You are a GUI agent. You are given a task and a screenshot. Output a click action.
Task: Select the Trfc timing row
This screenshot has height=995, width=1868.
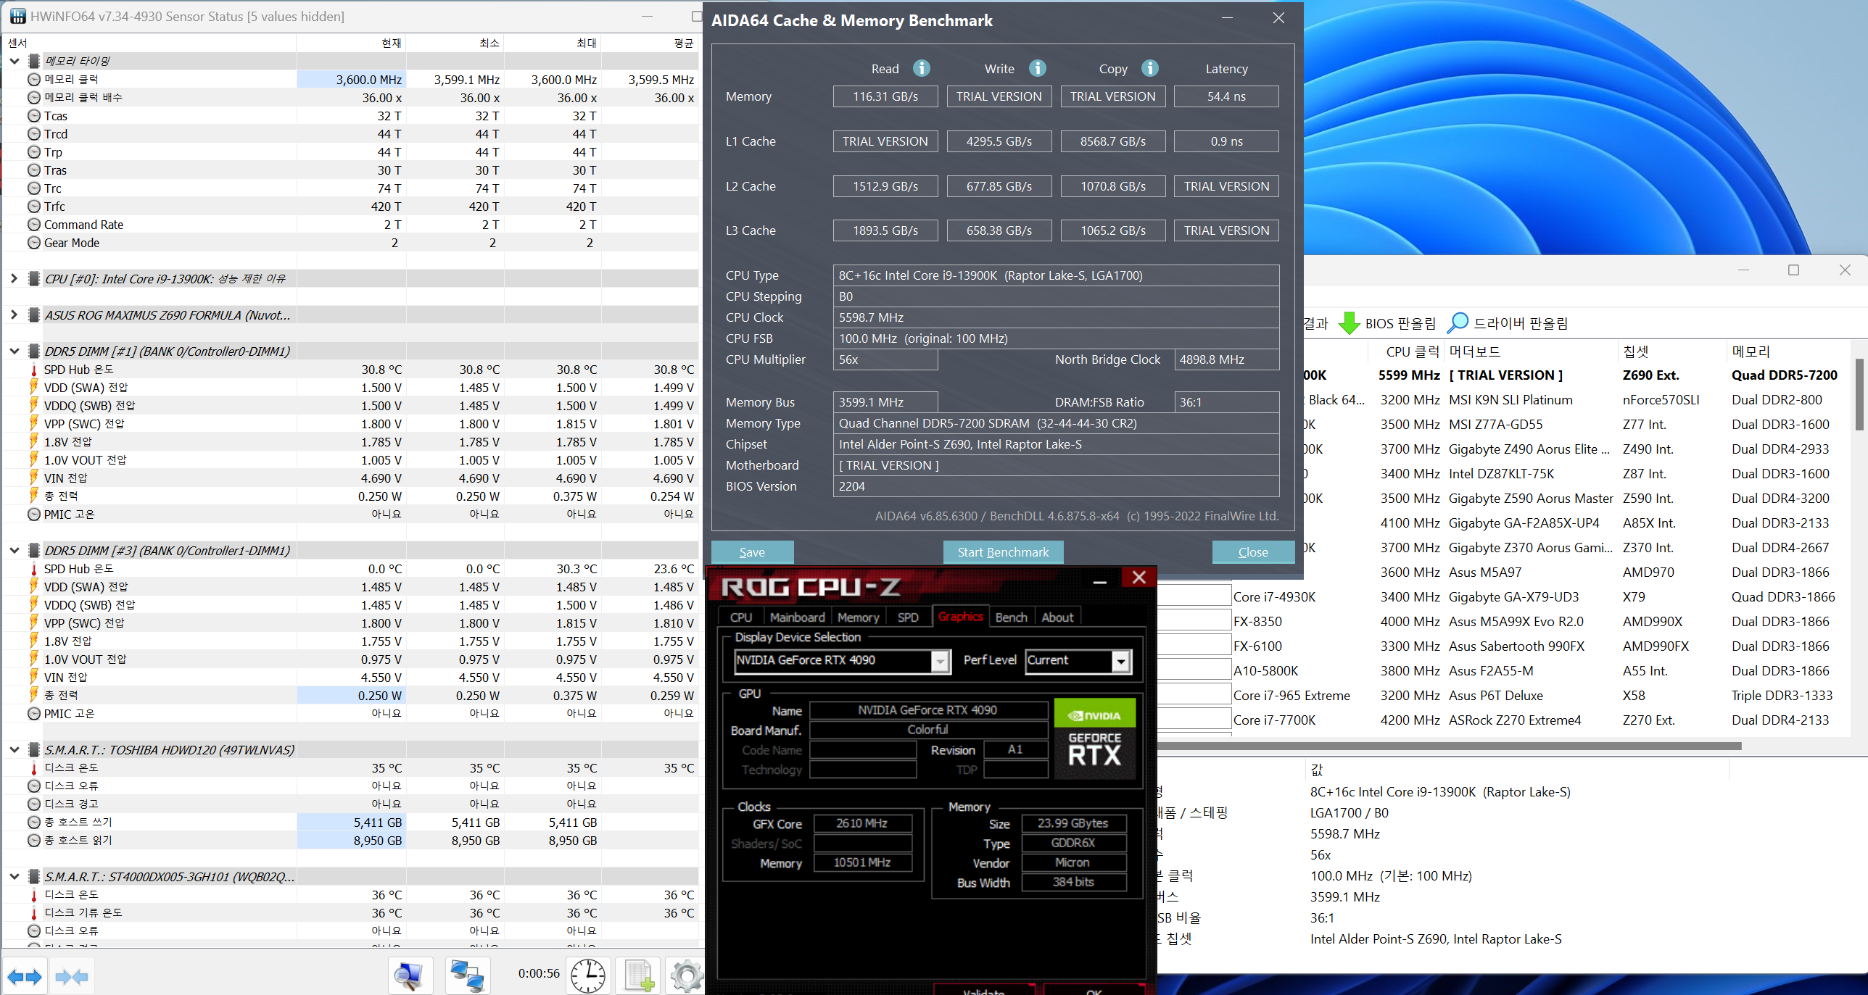[x=351, y=207]
